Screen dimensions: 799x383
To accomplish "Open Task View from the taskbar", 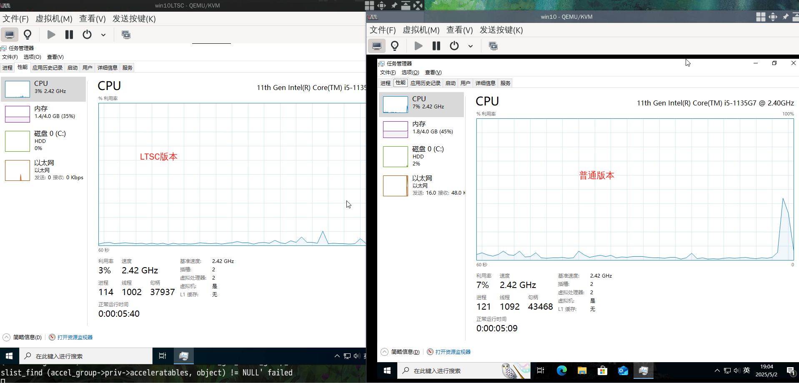I will 540,370.
